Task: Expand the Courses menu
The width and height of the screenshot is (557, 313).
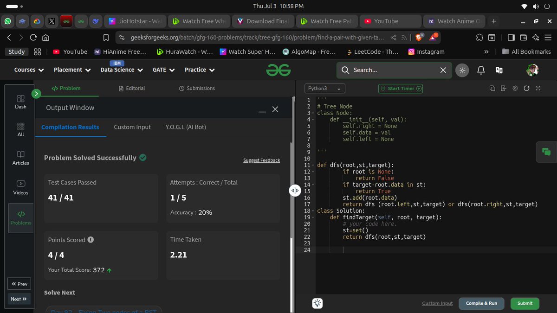Action: click(x=29, y=70)
